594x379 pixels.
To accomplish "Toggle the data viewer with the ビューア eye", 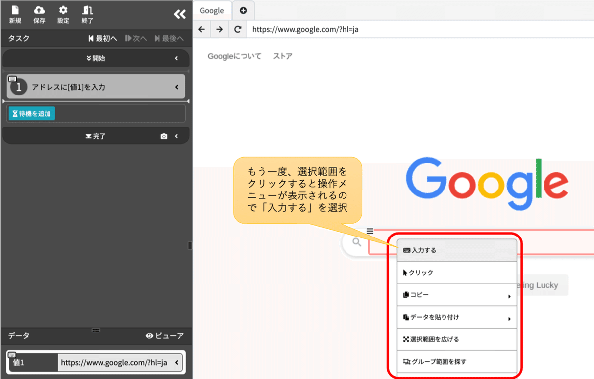I will click(148, 336).
